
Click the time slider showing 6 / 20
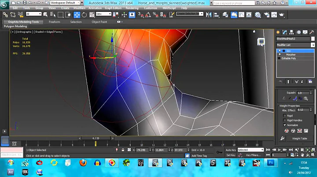coord(96,138)
